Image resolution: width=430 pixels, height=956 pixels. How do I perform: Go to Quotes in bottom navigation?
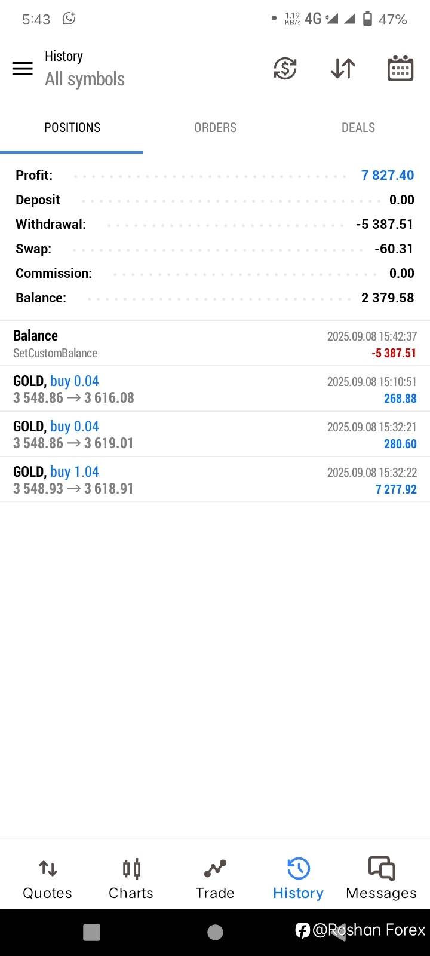pyautogui.click(x=47, y=878)
